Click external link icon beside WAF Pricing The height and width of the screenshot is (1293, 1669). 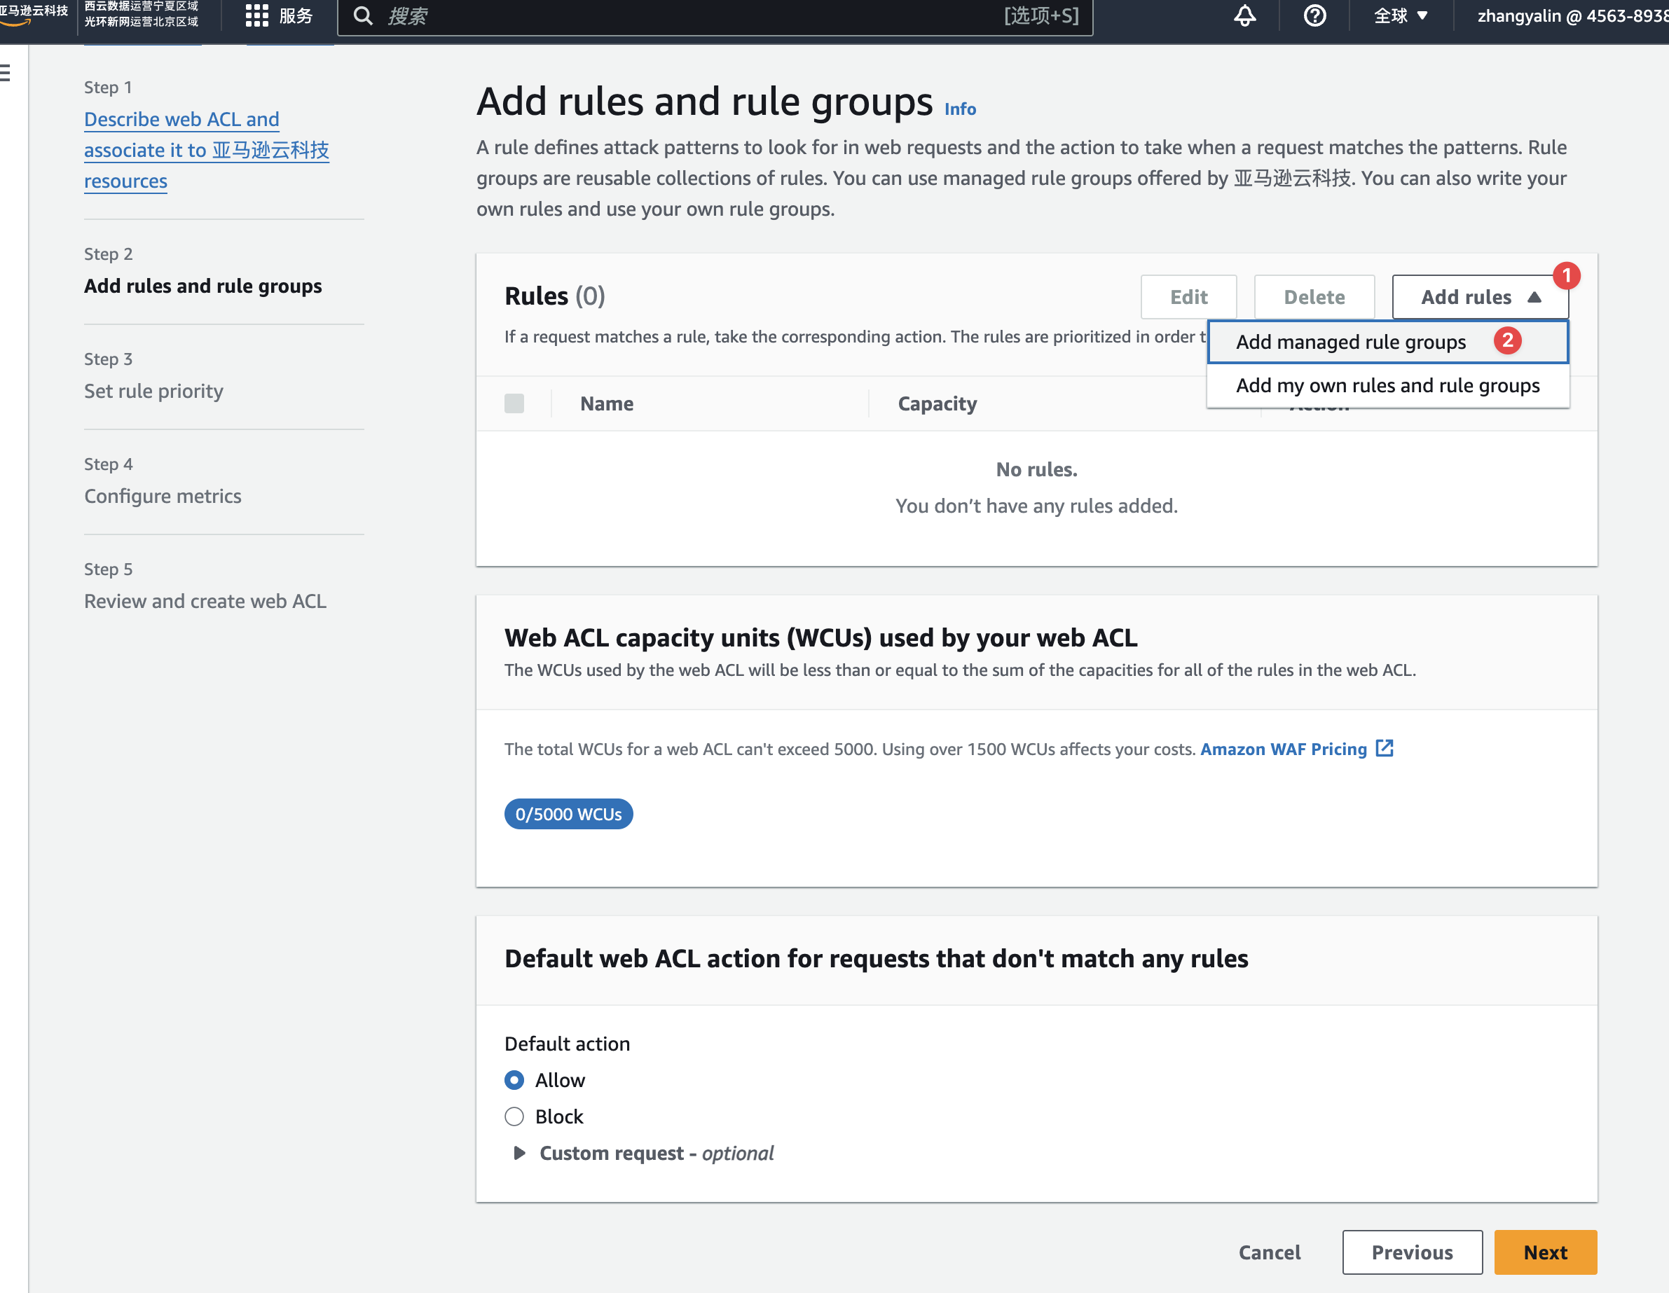tap(1385, 749)
